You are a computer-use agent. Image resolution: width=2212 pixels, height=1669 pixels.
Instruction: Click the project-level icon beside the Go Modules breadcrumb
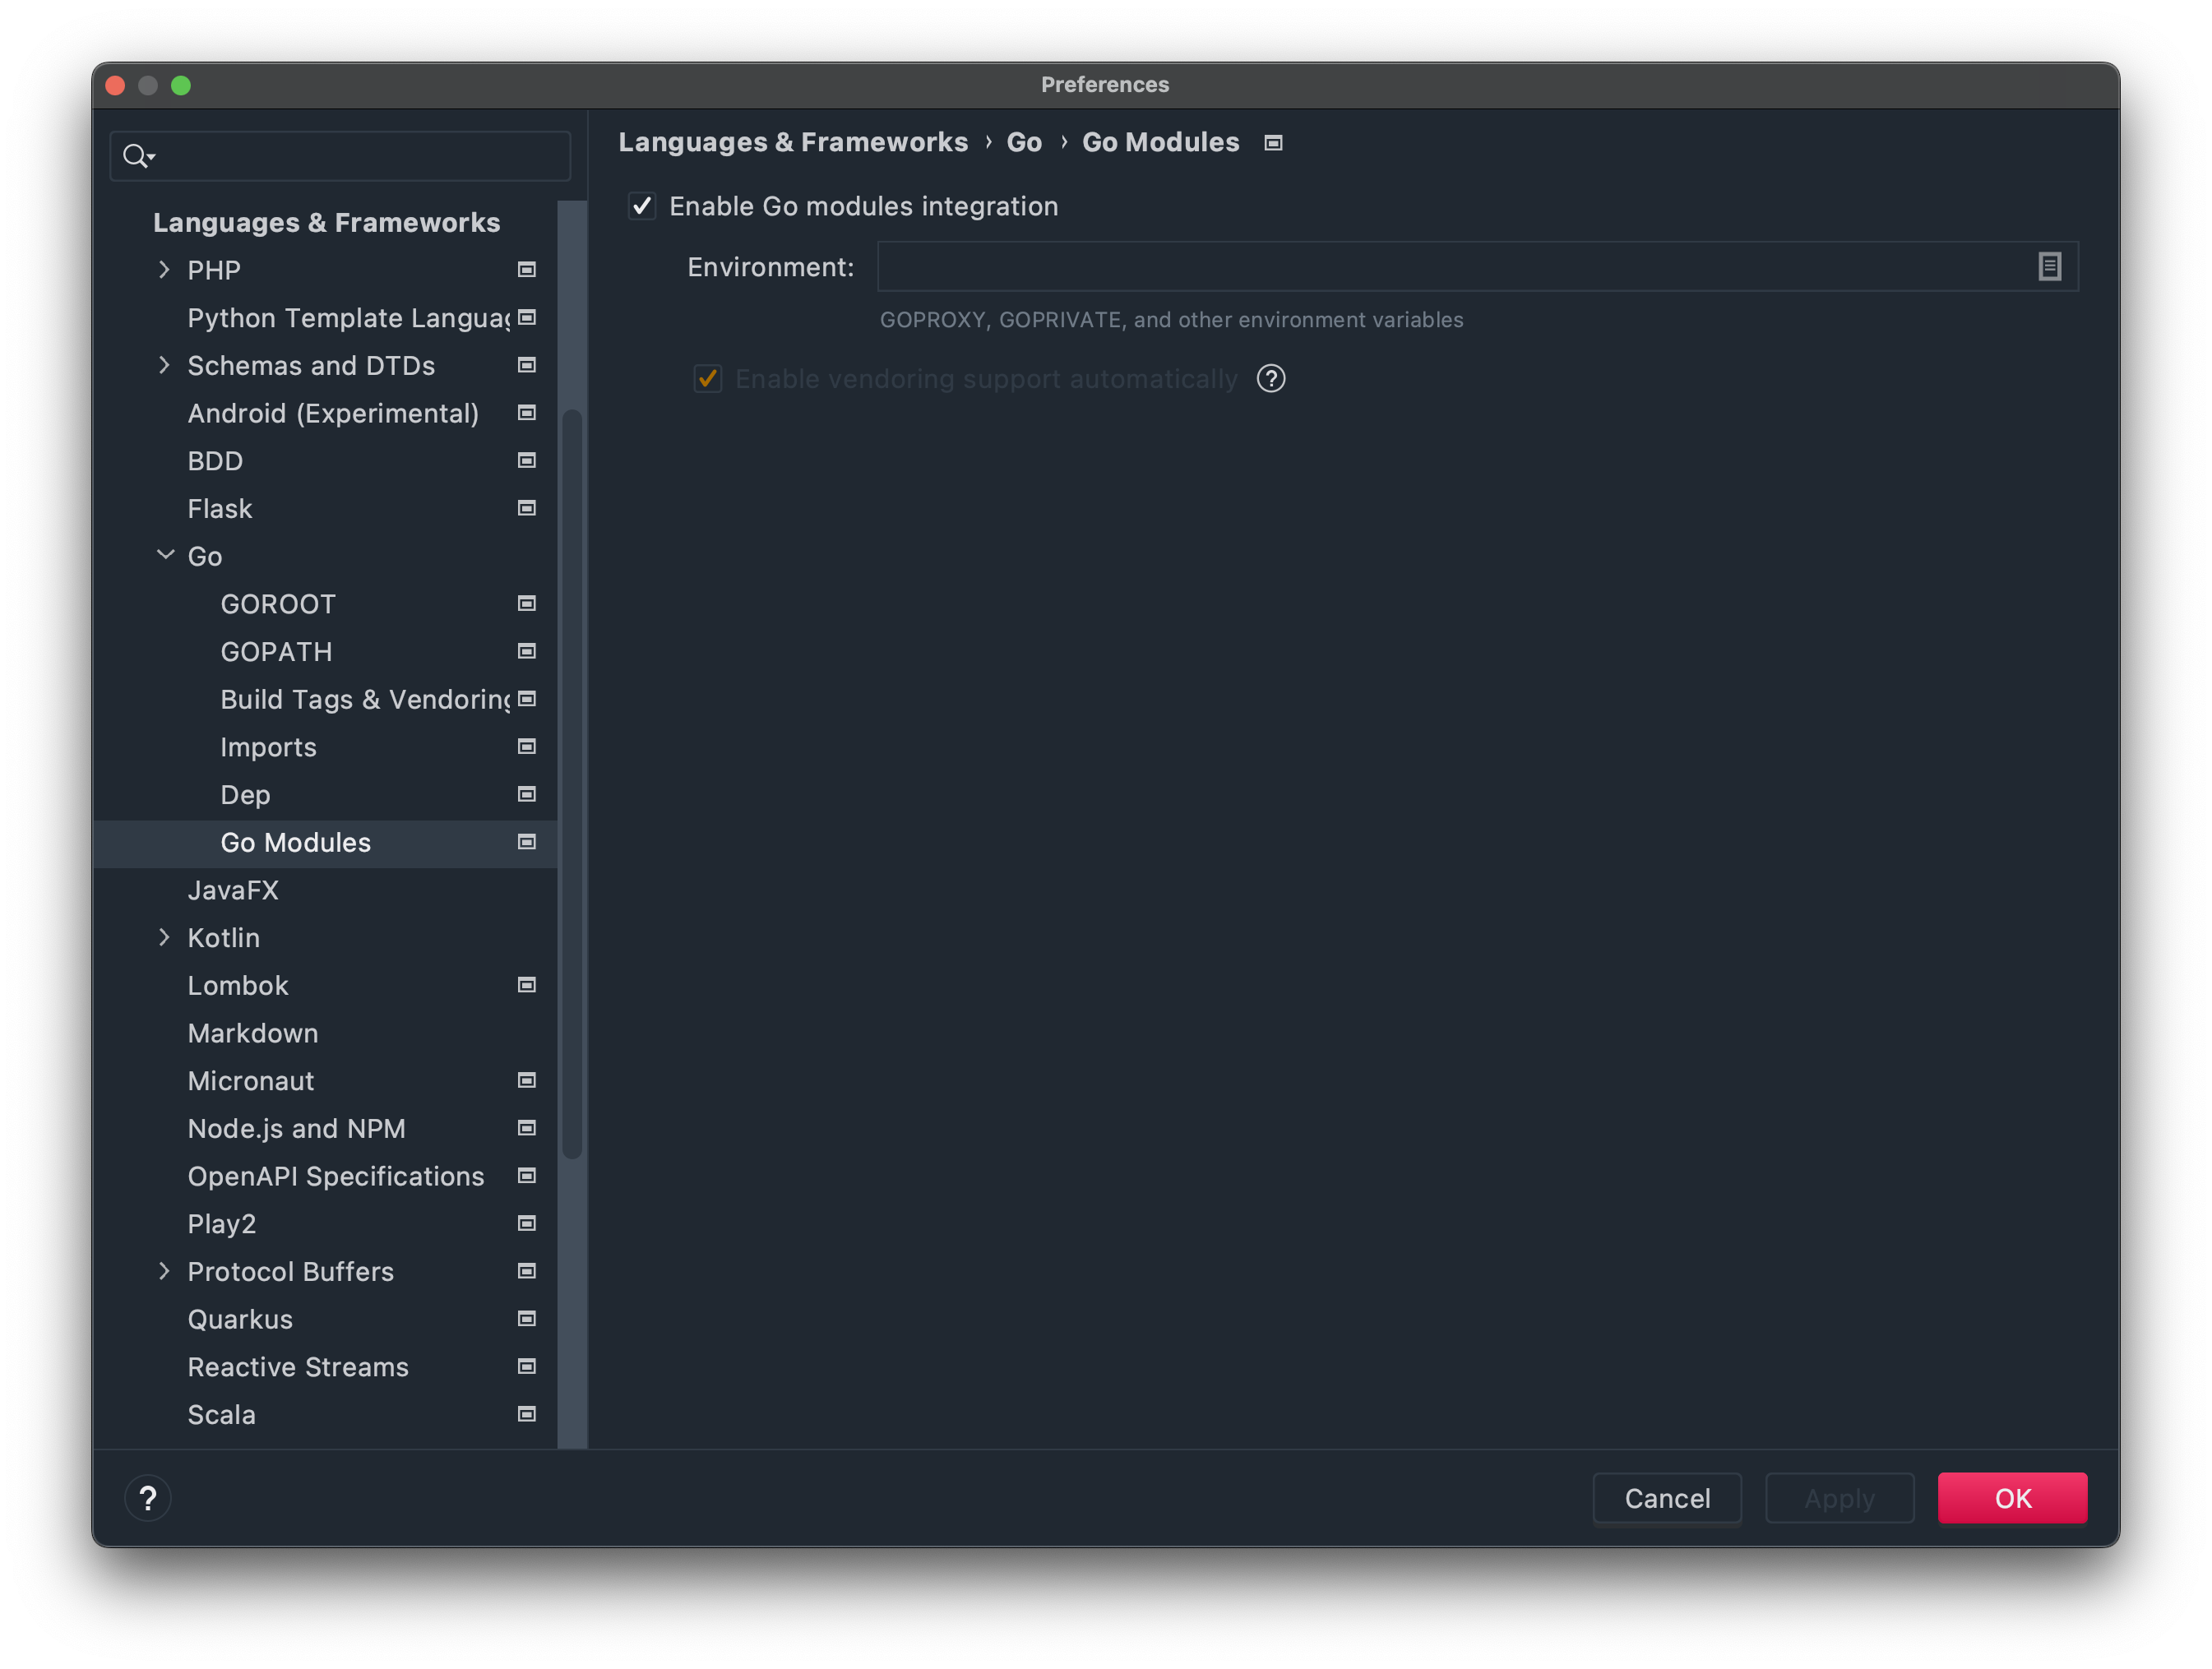pyautogui.click(x=1272, y=143)
